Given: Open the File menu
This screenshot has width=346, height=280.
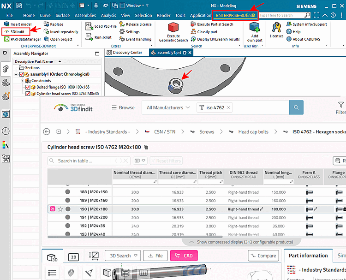Looking at the screenshot, I should pyautogui.click(x=10, y=15).
